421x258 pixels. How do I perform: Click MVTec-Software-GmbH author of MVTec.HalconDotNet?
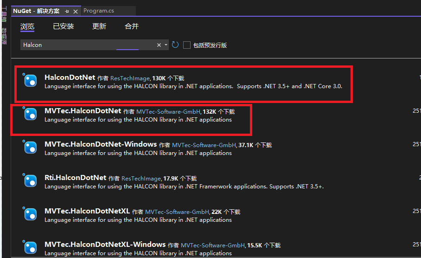pyautogui.click(x=168, y=111)
